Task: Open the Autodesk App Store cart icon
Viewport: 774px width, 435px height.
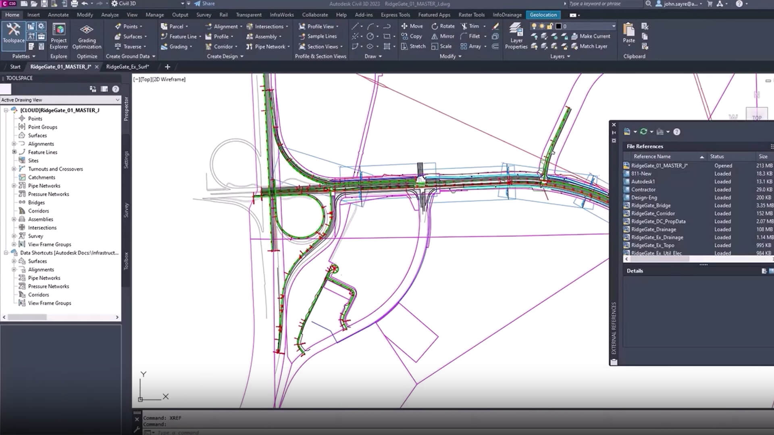Action: 710,4
